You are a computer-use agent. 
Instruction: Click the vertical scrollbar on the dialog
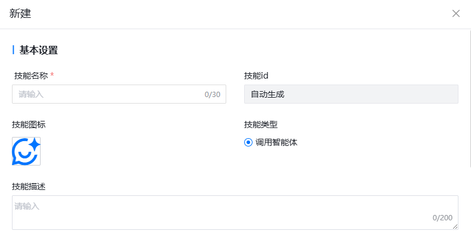pyautogui.click(x=470, y=98)
